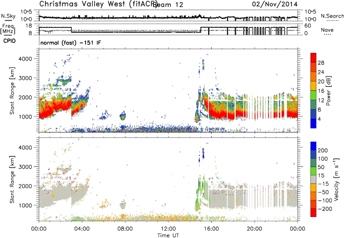
Task: Click the Nave legend label
Action: pos(327,30)
